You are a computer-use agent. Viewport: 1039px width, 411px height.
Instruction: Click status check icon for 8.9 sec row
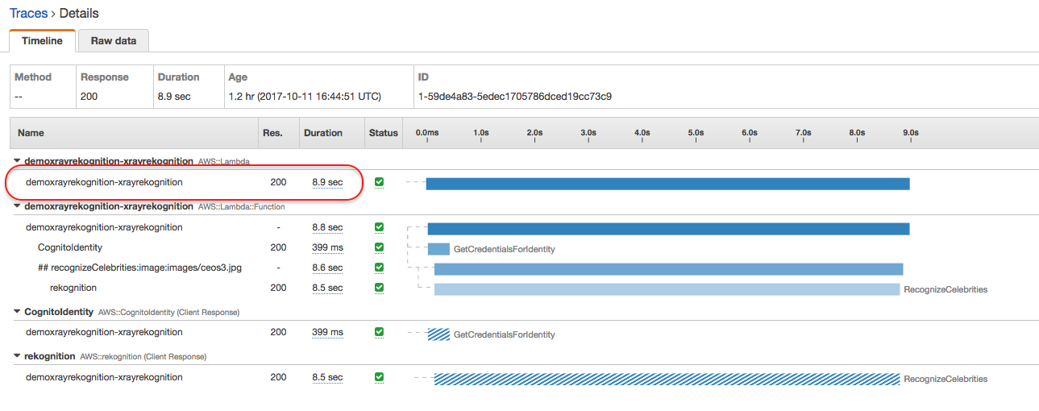click(x=379, y=182)
